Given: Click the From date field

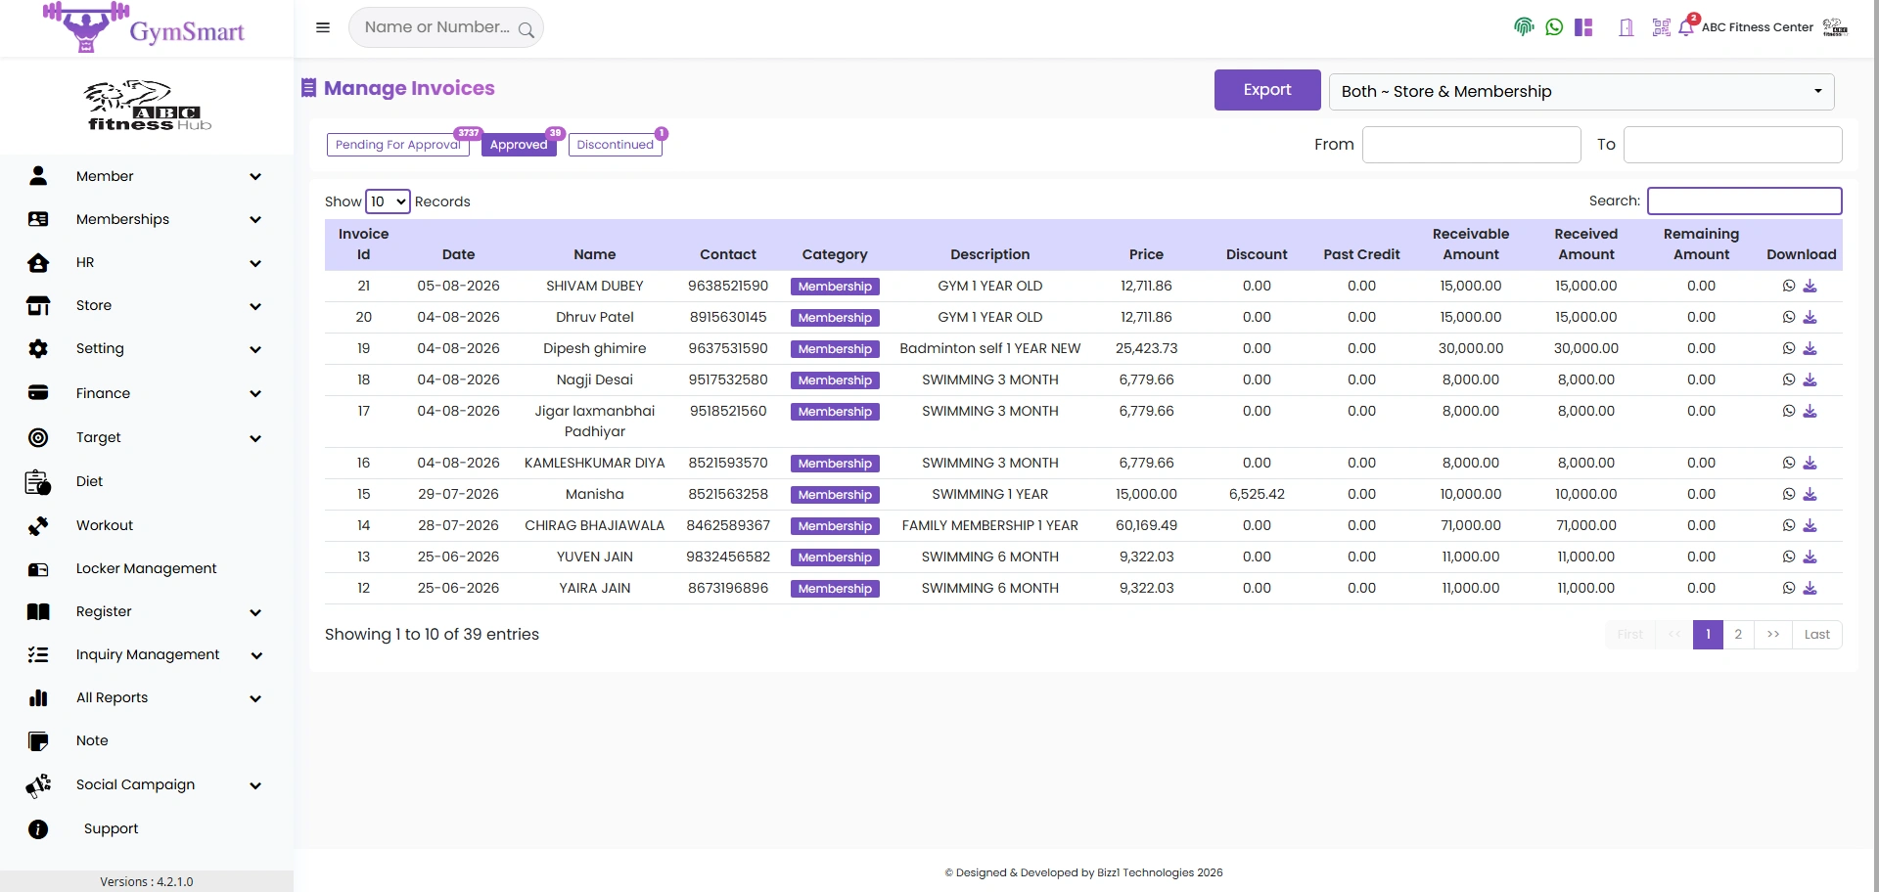Looking at the screenshot, I should point(1472,145).
